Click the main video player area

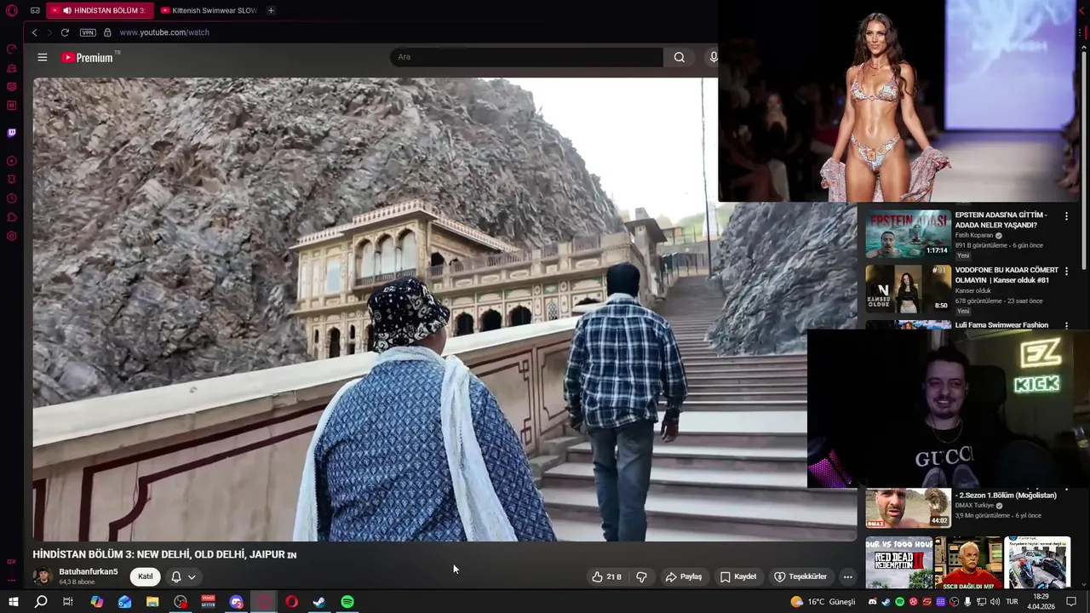445,309
